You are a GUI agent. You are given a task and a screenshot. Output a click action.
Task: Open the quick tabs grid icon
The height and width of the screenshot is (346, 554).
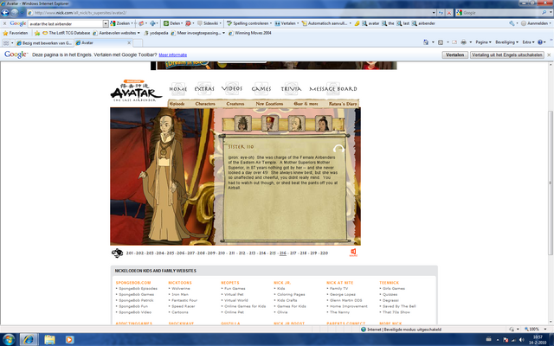[6, 42]
